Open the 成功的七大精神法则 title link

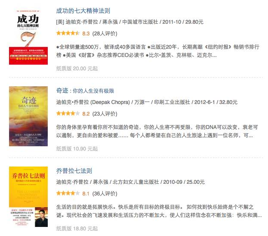(x=83, y=11)
